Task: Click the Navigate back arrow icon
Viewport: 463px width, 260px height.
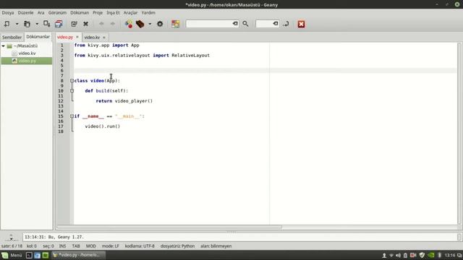Action: coord(101,24)
